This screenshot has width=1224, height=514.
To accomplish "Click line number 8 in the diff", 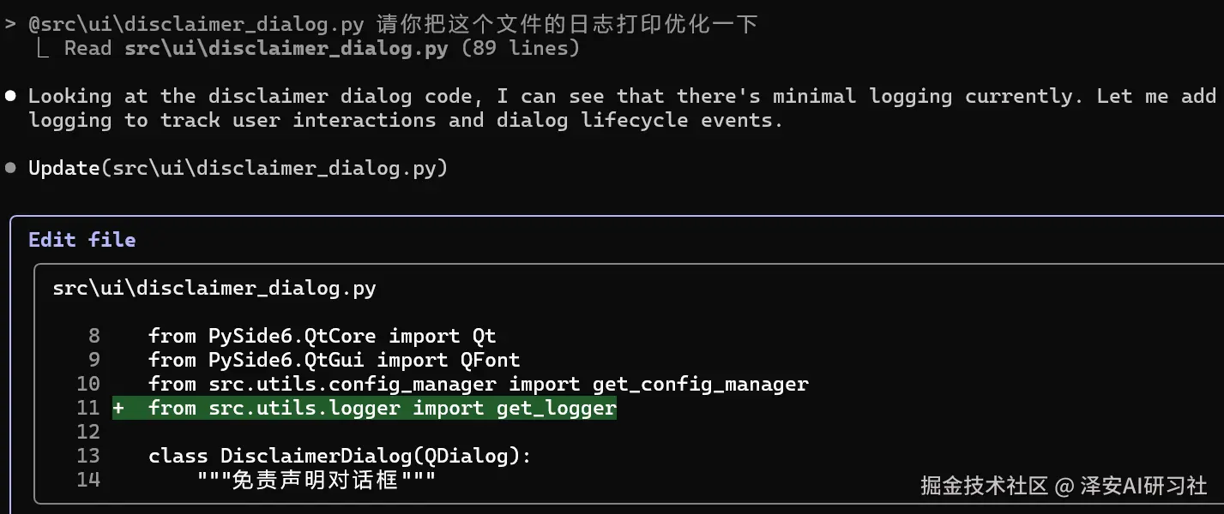I will 93,336.
